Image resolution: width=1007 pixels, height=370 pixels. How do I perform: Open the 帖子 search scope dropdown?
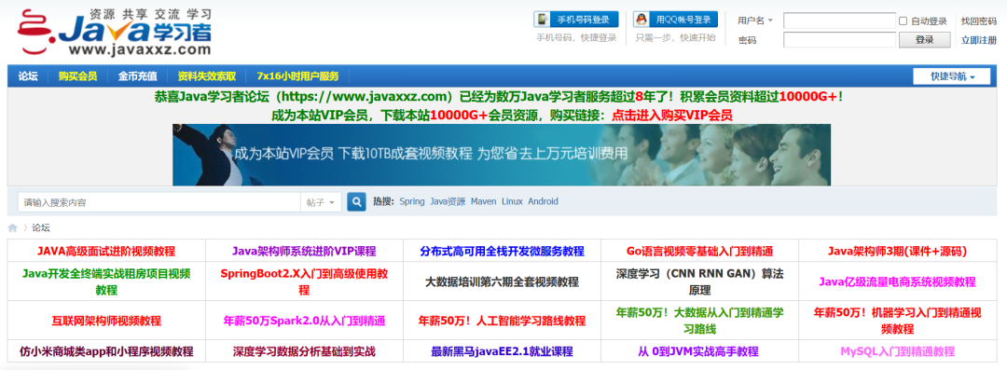[321, 202]
